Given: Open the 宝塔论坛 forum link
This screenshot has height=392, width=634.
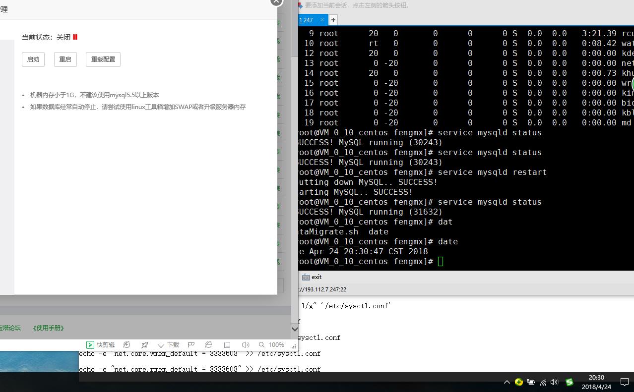Looking at the screenshot, I should [10, 328].
